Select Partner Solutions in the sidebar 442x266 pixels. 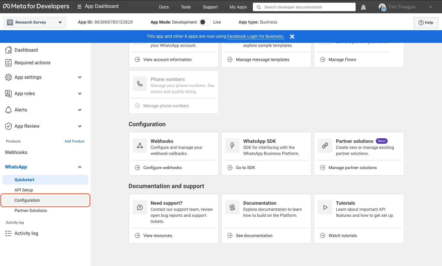(31, 210)
